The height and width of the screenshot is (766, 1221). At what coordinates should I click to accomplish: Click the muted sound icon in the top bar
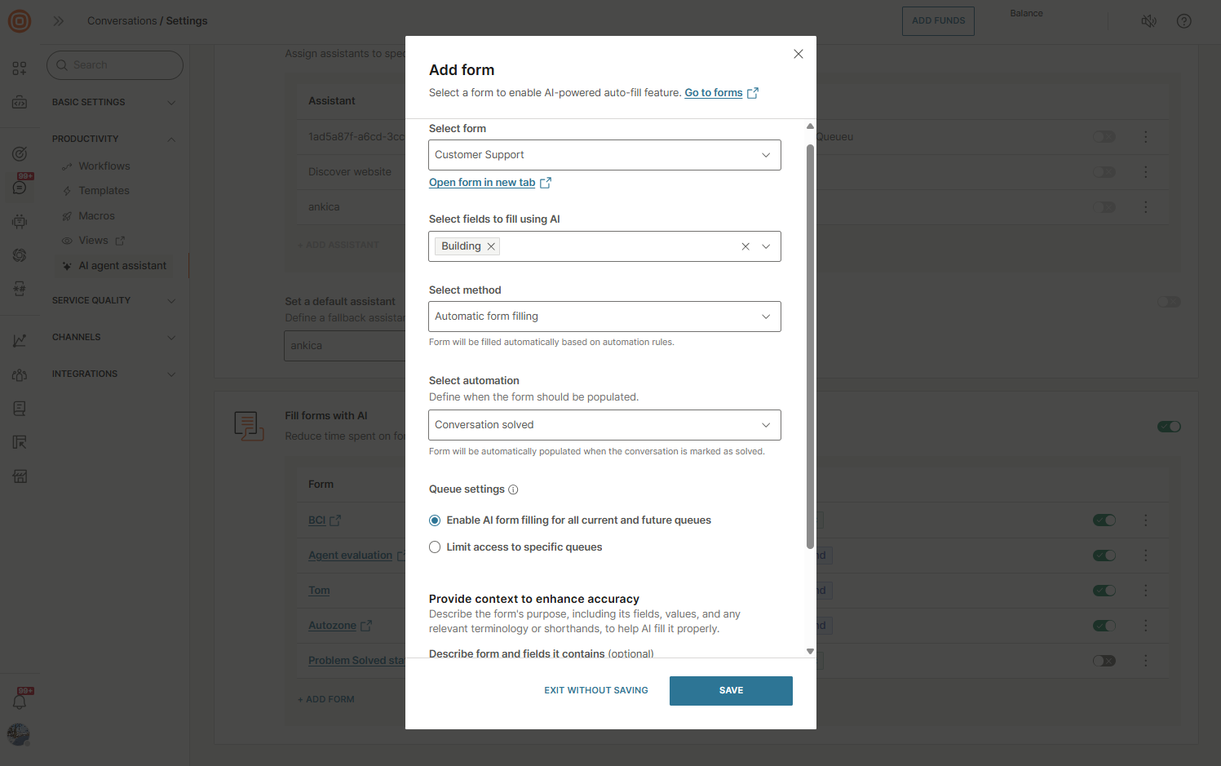[x=1148, y=20]
